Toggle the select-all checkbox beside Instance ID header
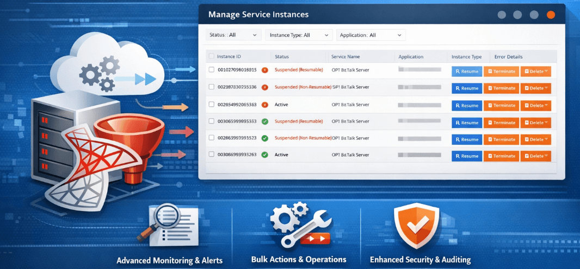The width and height of the screenshot is (580, 269). point(212,56)
